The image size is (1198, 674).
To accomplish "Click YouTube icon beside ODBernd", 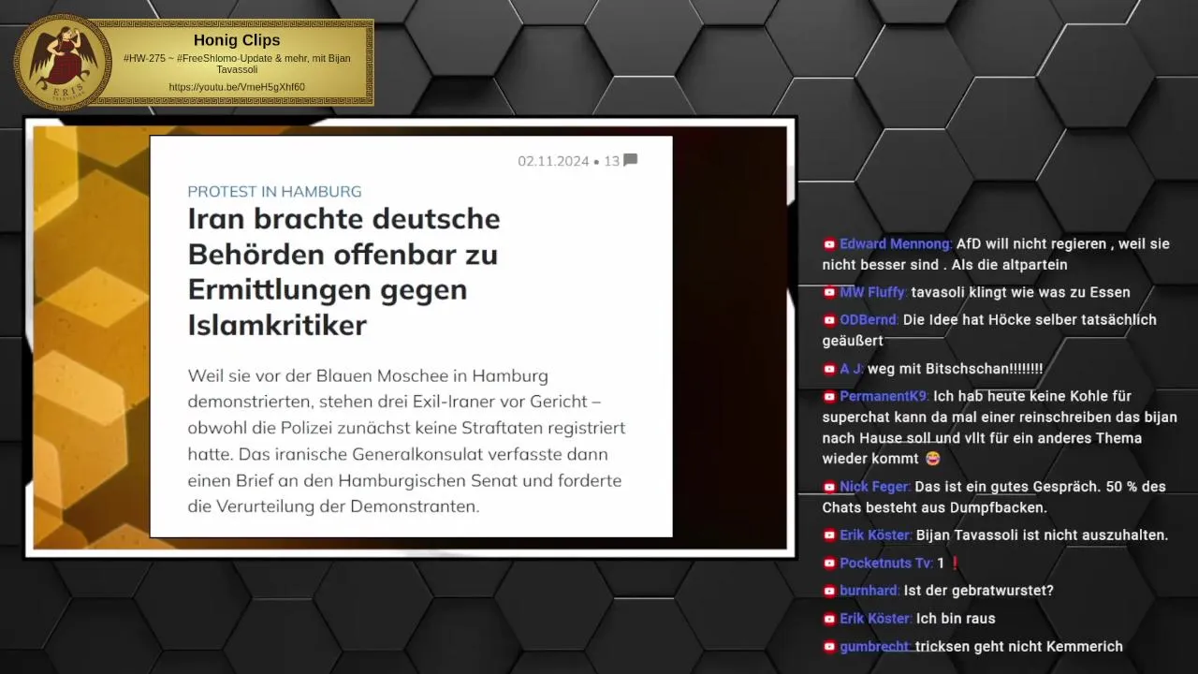I will pyautogui.click(x=829, y=320).
